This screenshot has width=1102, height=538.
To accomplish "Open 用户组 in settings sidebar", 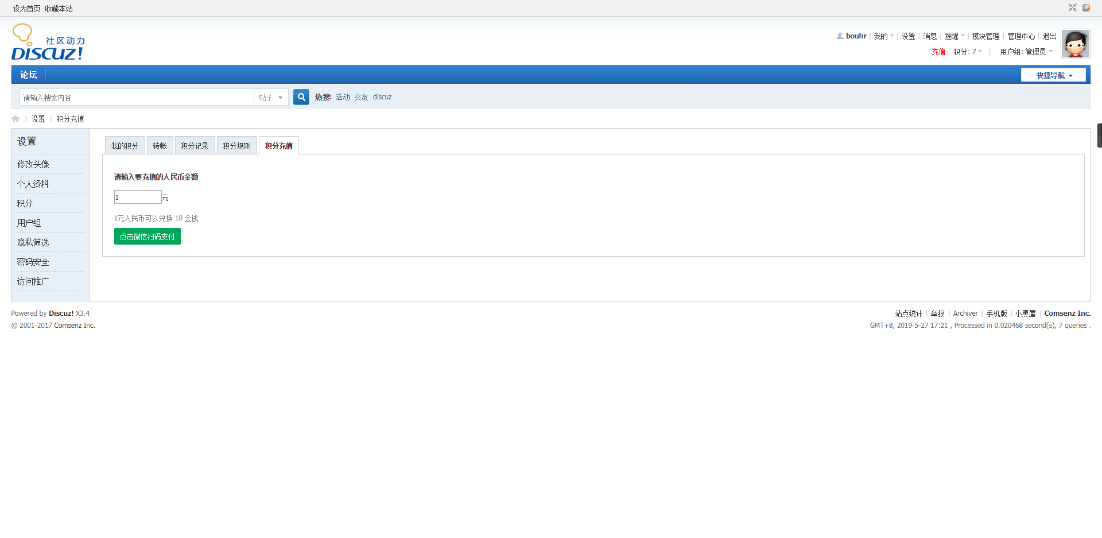I will click(29, 223).
